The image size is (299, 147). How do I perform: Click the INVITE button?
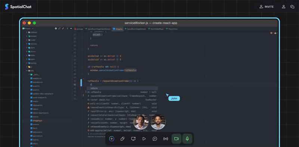[266, 7]
